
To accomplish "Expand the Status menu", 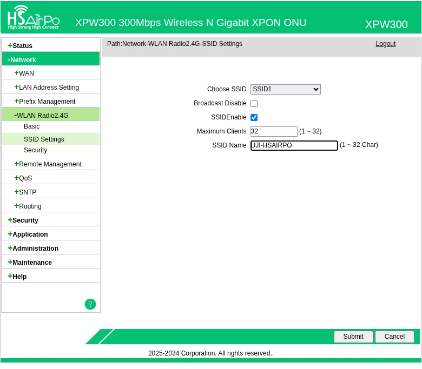I will point(20,46).
